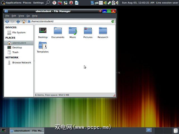Launch the red number 2 launcher icon
This screenshot has width=179, height=134.
[x=71, y=3]
